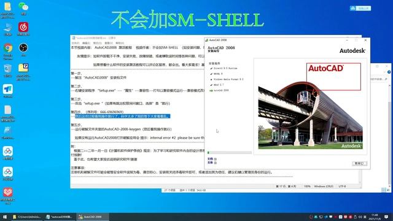Switch to the File Explorer taskbar window
Image resolution: width=393 pixels, height=221 pixels.
coord(27,217)
